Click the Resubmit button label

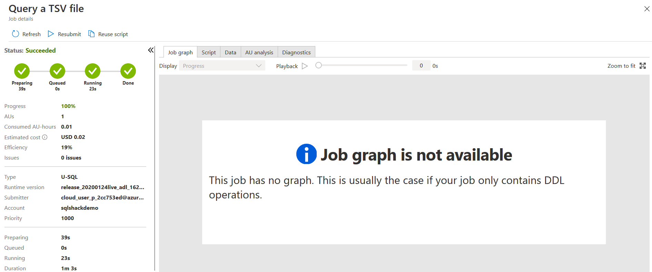pyautogui.click(x=69, y=34)
